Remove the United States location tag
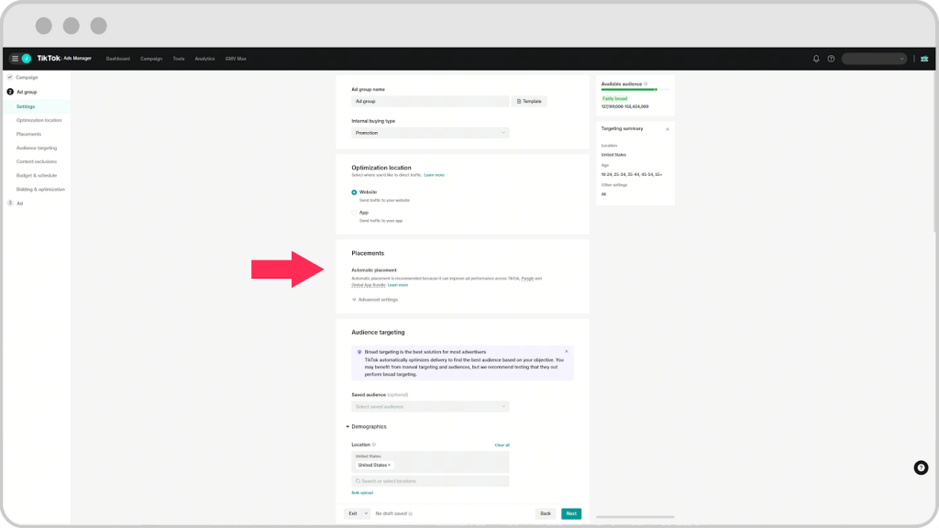Viewport: 939px width, 528px height. pyautogui.click(x=389, y=465)
